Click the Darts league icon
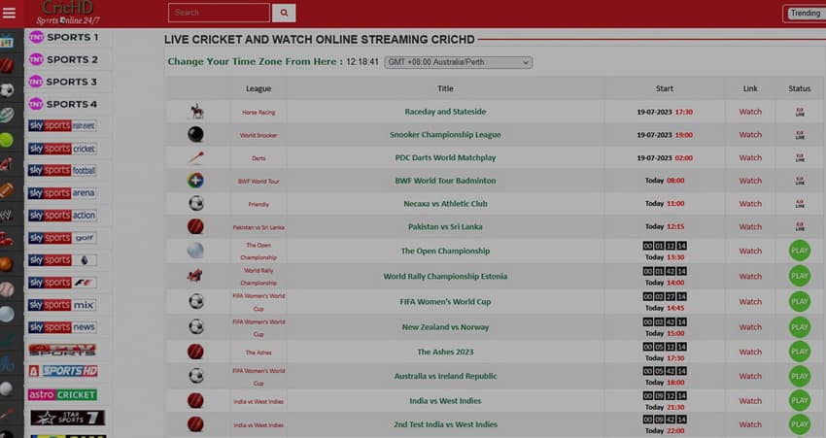Screen dimensions: 826x438 (196, 157)
